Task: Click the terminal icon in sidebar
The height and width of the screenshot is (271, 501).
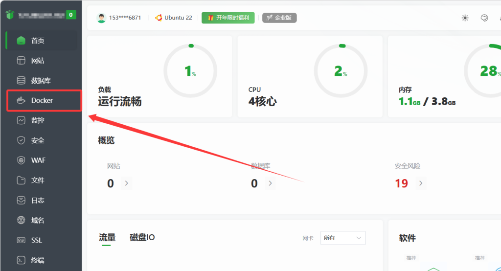Action: [x=21, y=260]
